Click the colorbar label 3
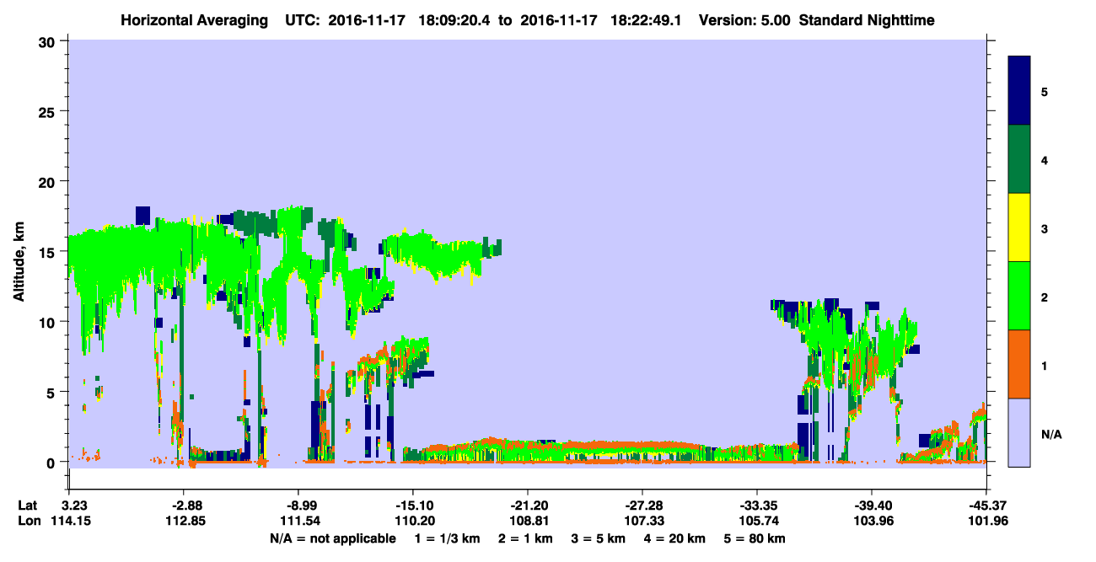 pos(1044,227)
